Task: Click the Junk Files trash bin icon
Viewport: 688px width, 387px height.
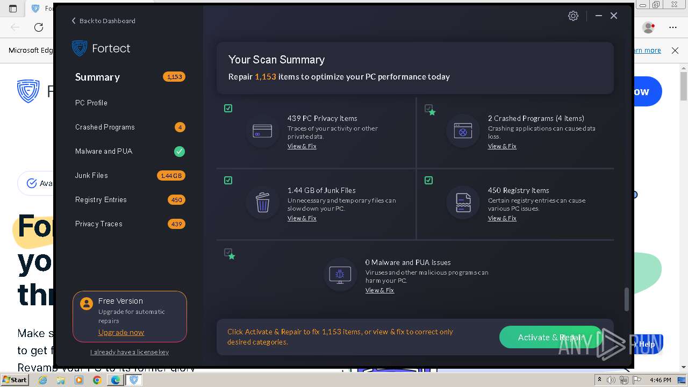Action: point(262,203)
